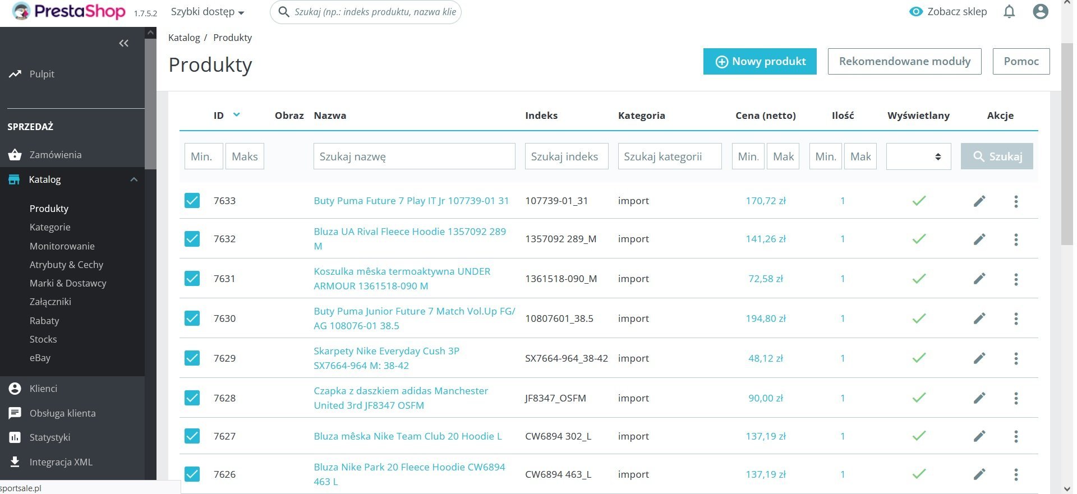The width and height of the screenshot is (1077, 494).
Task: Open the Szybki dostęp dropdown
Action: tap(208, 12)
